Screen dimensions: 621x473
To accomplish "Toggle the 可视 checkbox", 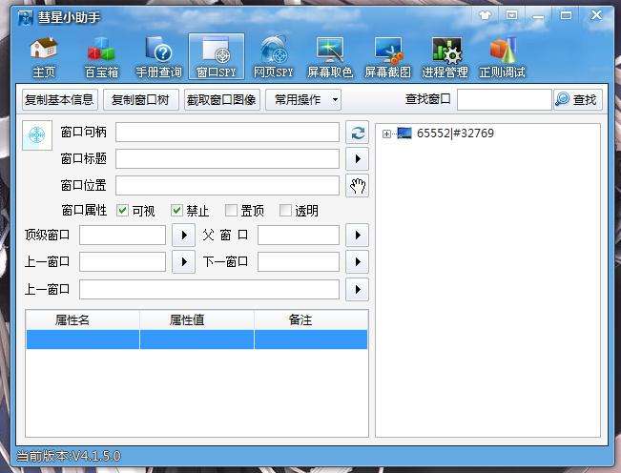I will click(122, 210).
